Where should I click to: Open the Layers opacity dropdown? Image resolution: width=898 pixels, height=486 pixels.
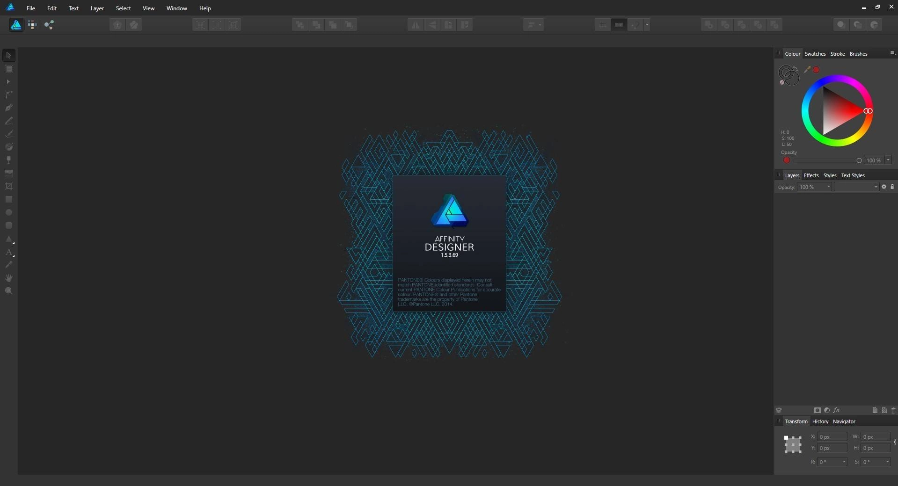(828, 187)
